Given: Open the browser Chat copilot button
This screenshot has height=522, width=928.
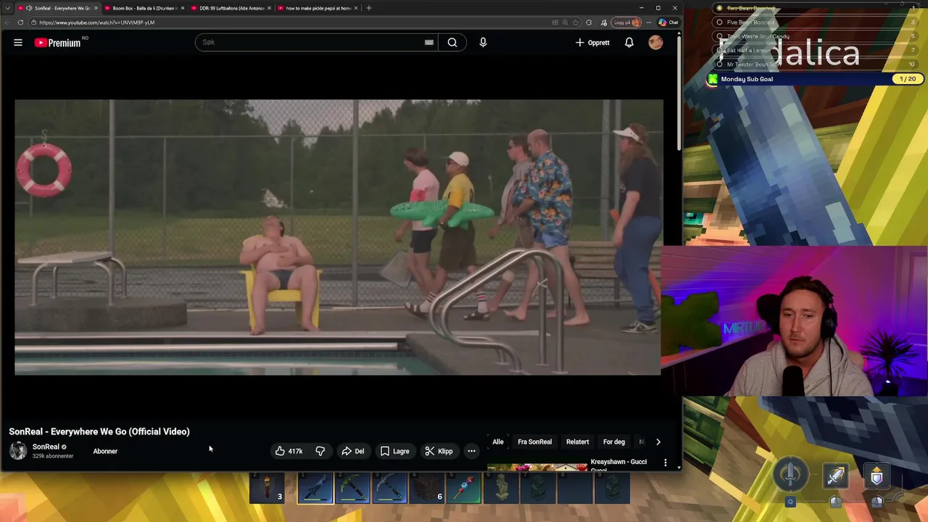Looking at the screenshot, I should 668,22.
